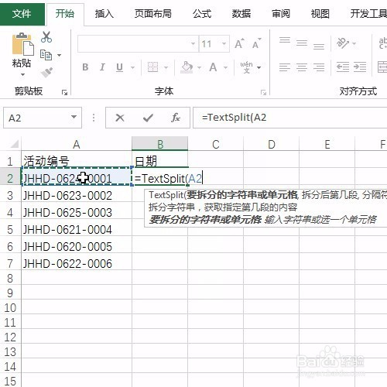The image size is (387, 387).
Task: Click the Center text icon
Action: [302, 67]
